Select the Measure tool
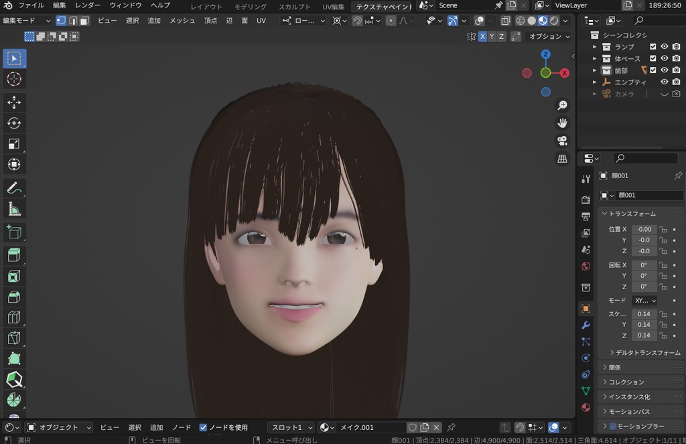The image size is (686, 444). (14, 210)
